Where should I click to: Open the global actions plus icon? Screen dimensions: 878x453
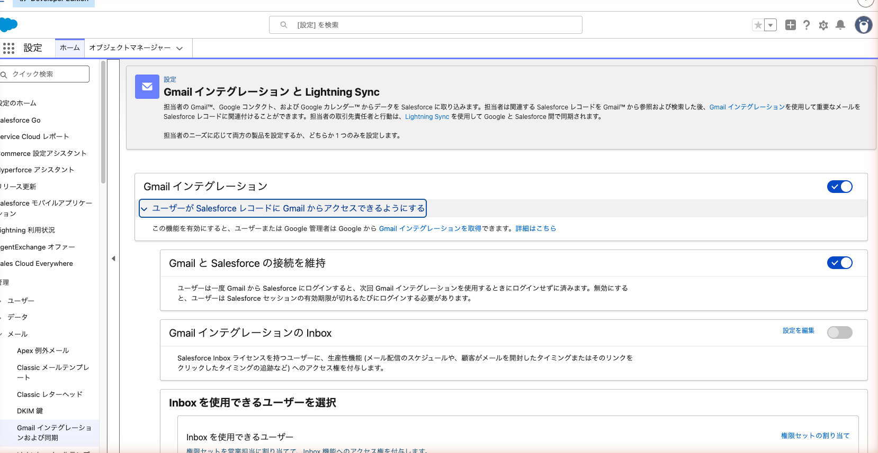point(791,25)
